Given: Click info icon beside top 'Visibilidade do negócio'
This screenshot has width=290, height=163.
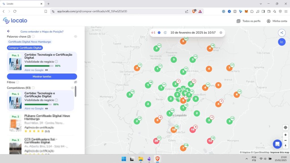Looking at the screenshot, I should coord(56,61).
